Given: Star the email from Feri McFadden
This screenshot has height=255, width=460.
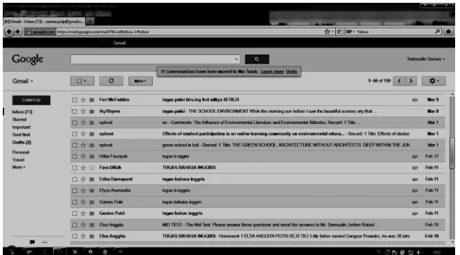Looking at the screenshot, I should pos(84,100).
